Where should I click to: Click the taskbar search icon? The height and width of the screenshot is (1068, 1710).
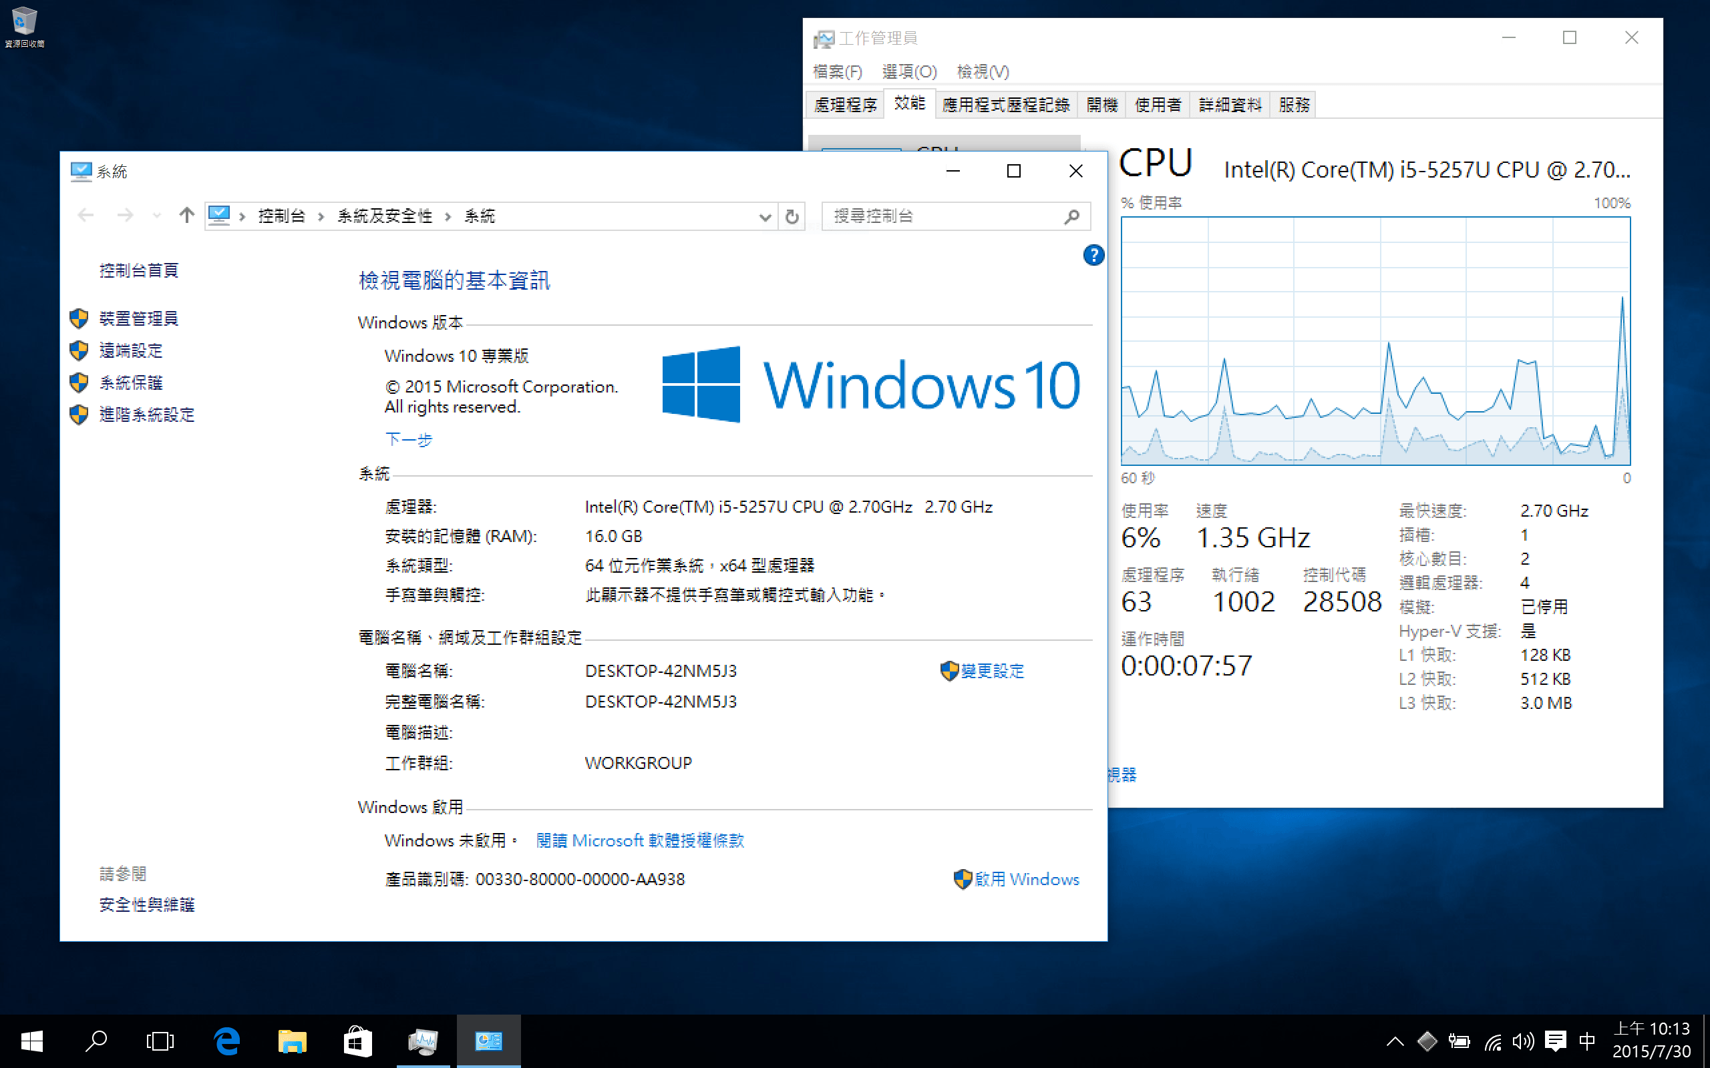(x=96, y=1041)
